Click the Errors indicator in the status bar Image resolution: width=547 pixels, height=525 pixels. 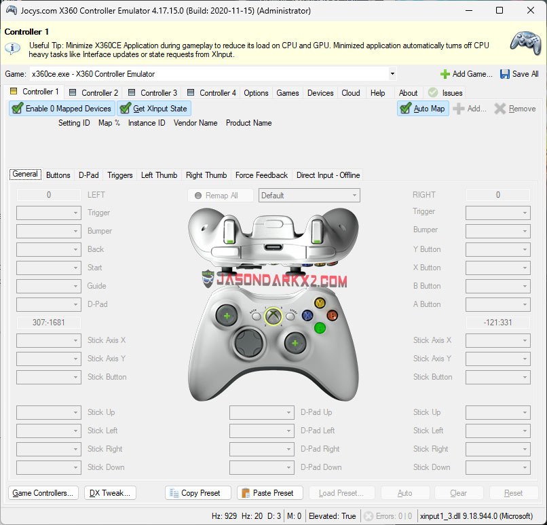(390, 515)
